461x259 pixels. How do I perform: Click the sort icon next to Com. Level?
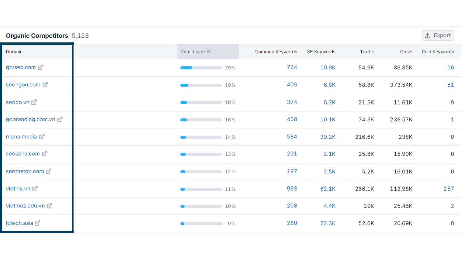coord(209,52)
